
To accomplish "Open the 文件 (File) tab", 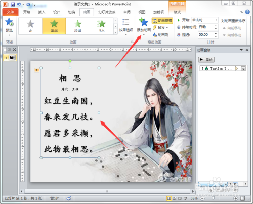I will [11, 12].
